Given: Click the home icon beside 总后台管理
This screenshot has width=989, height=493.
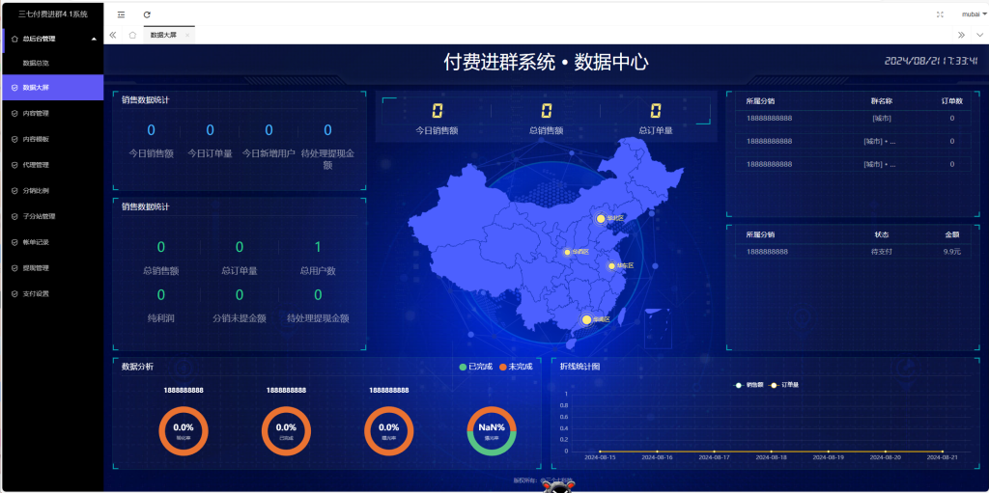Looking at the screenshot, I should pyautogui.click(x=14, y=39).
